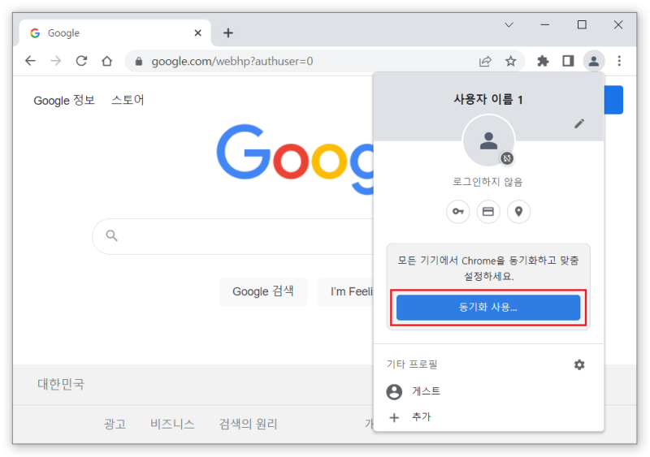Open payment methods card icon
This screenshot has height=457, width=650.
pyautogui.click(x=488, y=212)
